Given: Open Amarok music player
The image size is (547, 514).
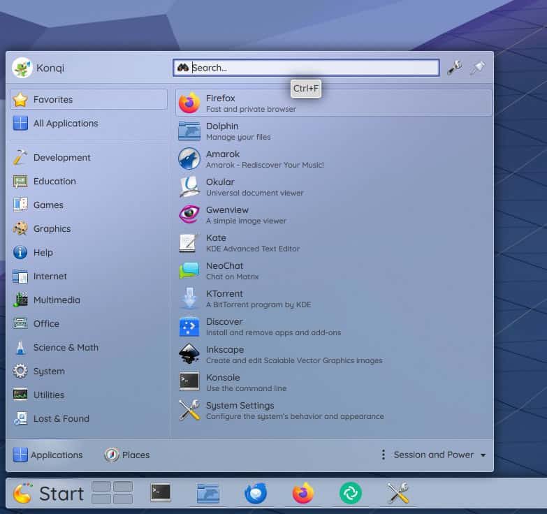Looking at the screenshot, I should tap(333, 159).
